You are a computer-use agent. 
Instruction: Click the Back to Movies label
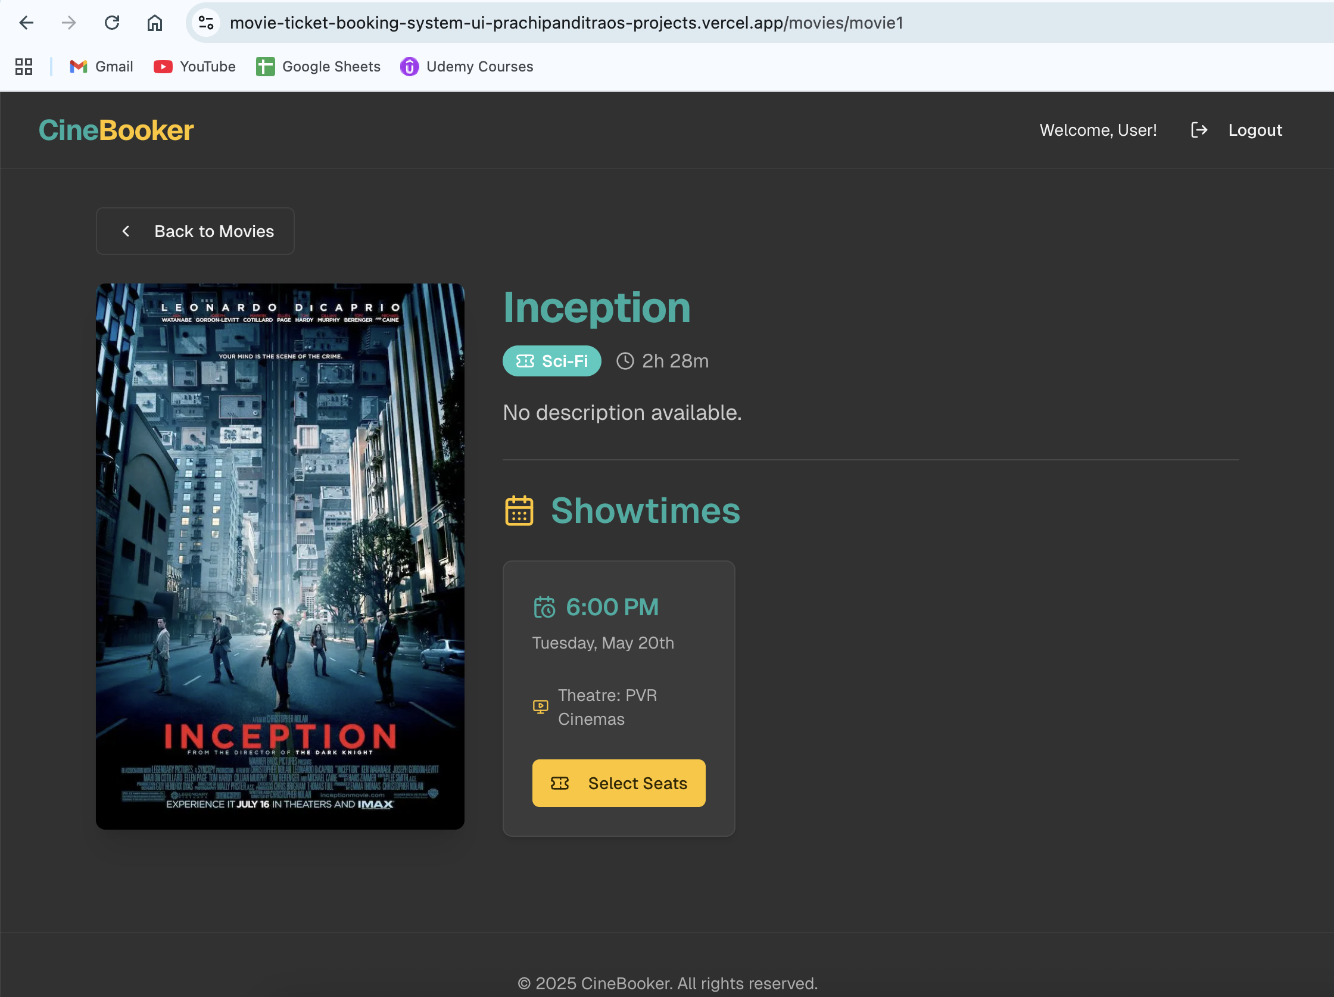(214, 232)
